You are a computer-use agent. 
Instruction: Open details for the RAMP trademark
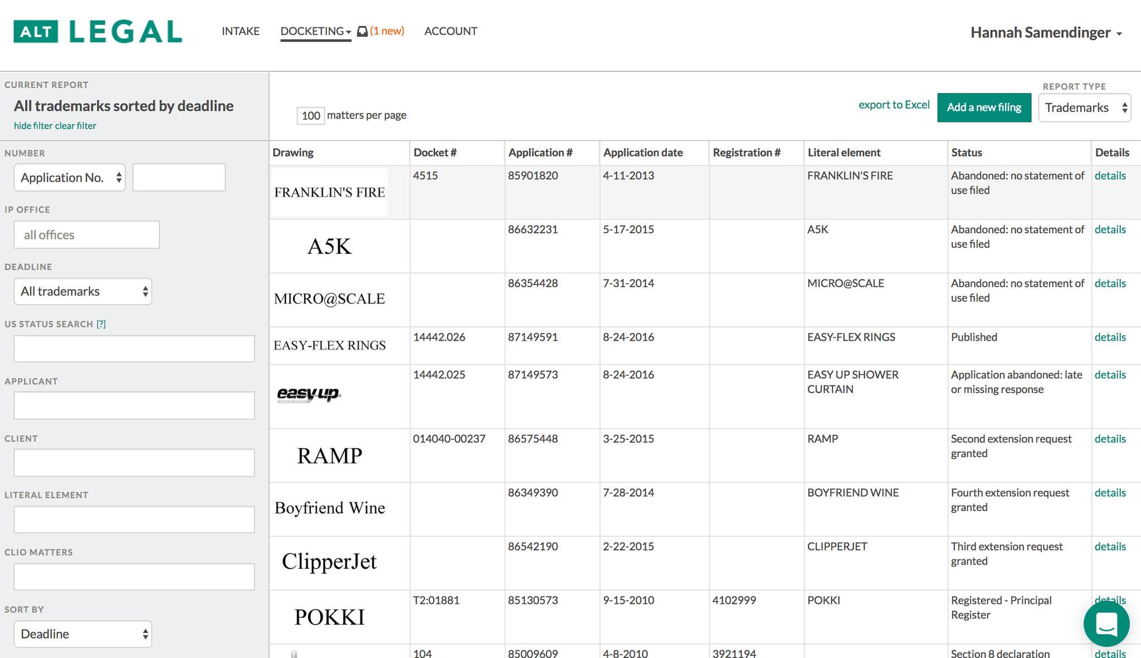click(1110, 439)
